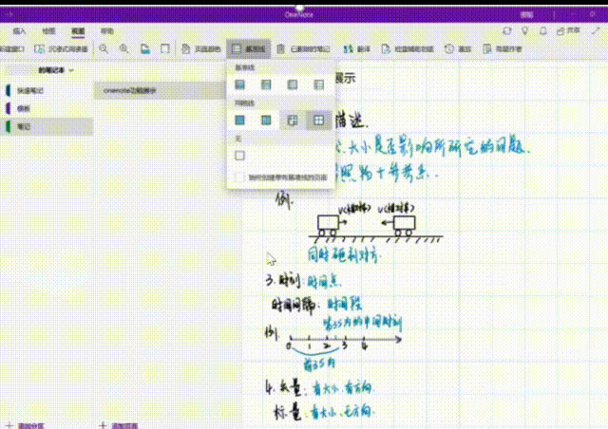Click Add section (添加分区) at bottom
This screenshot has width=608, height=429.
pos(26,425)
